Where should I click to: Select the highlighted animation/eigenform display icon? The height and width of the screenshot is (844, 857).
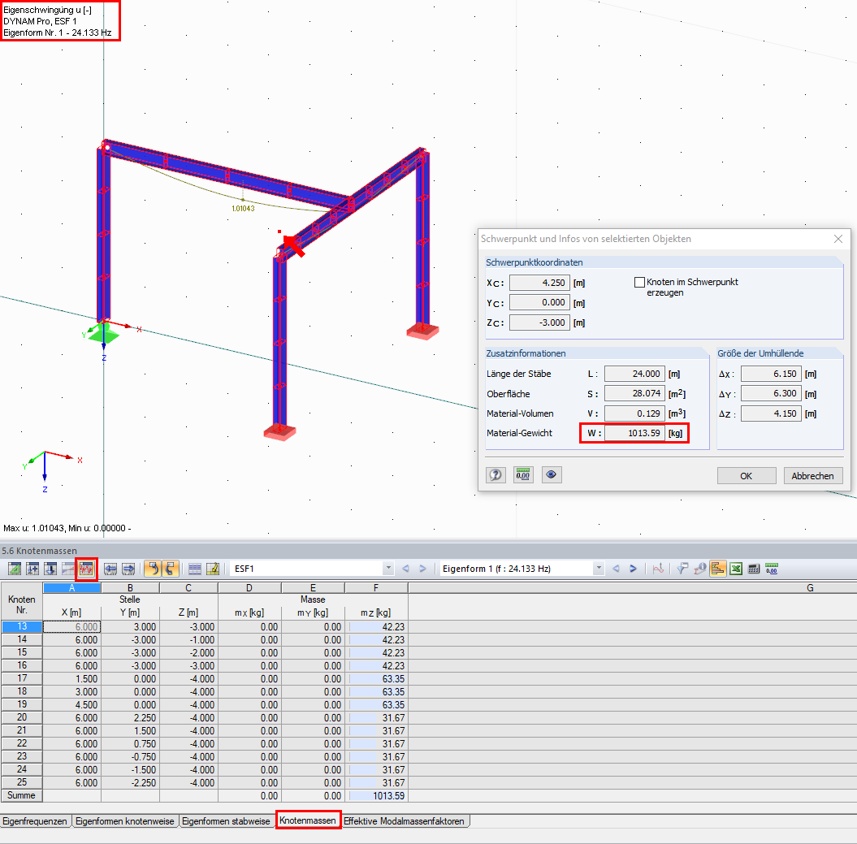click(x=87, y=569)
